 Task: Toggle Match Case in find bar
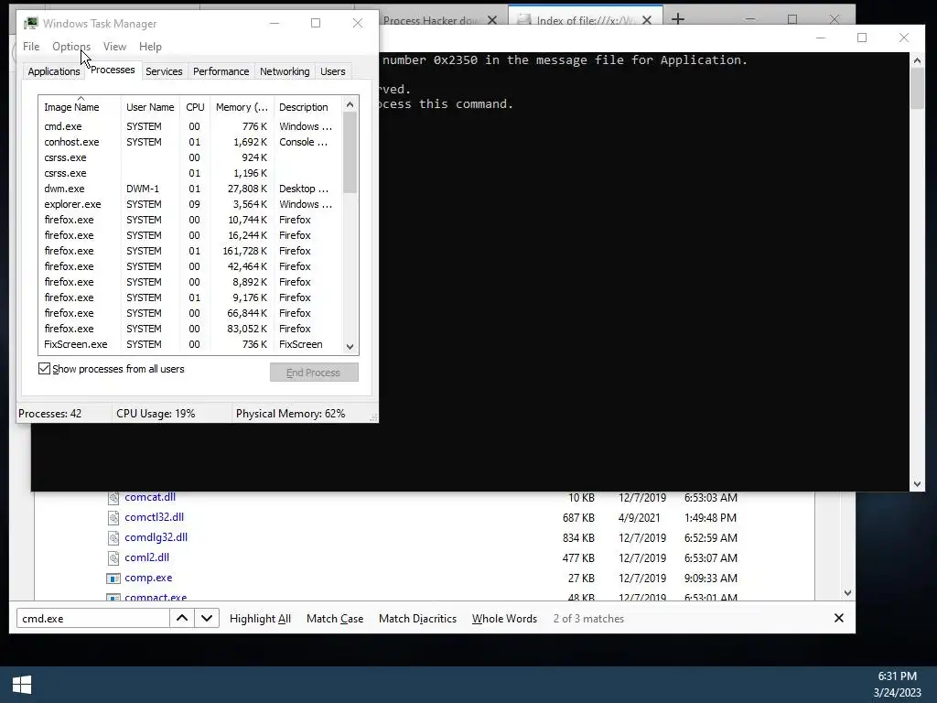pos(335,619)
